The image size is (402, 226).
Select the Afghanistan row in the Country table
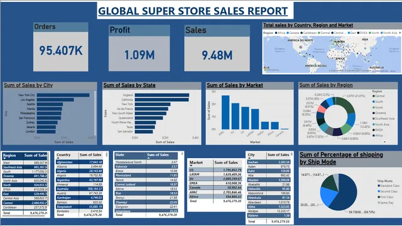[80, 162]
